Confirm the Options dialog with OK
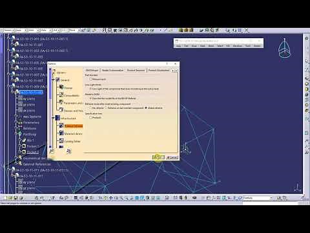The width and height of the screenshot is (310, 233). click(x=158, y=157)
